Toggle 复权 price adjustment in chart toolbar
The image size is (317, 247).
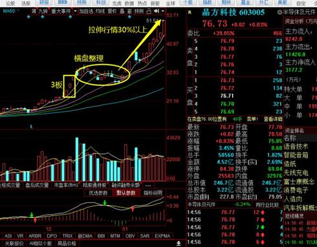112,11
